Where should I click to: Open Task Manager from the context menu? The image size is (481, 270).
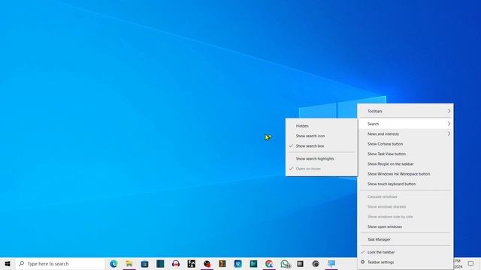click(405, 239)
